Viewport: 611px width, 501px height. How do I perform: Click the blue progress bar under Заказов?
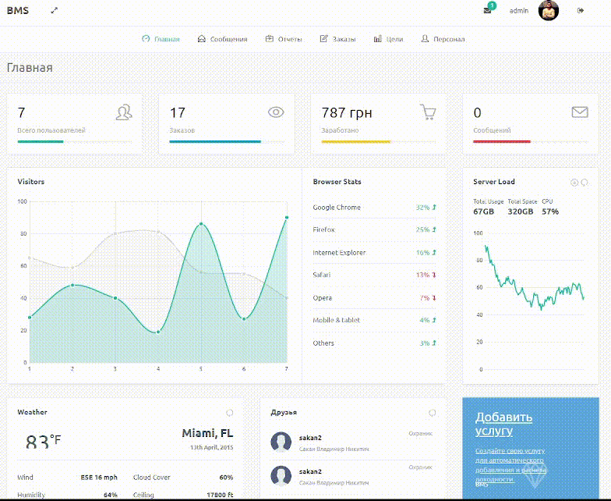[x=215, y=142]
